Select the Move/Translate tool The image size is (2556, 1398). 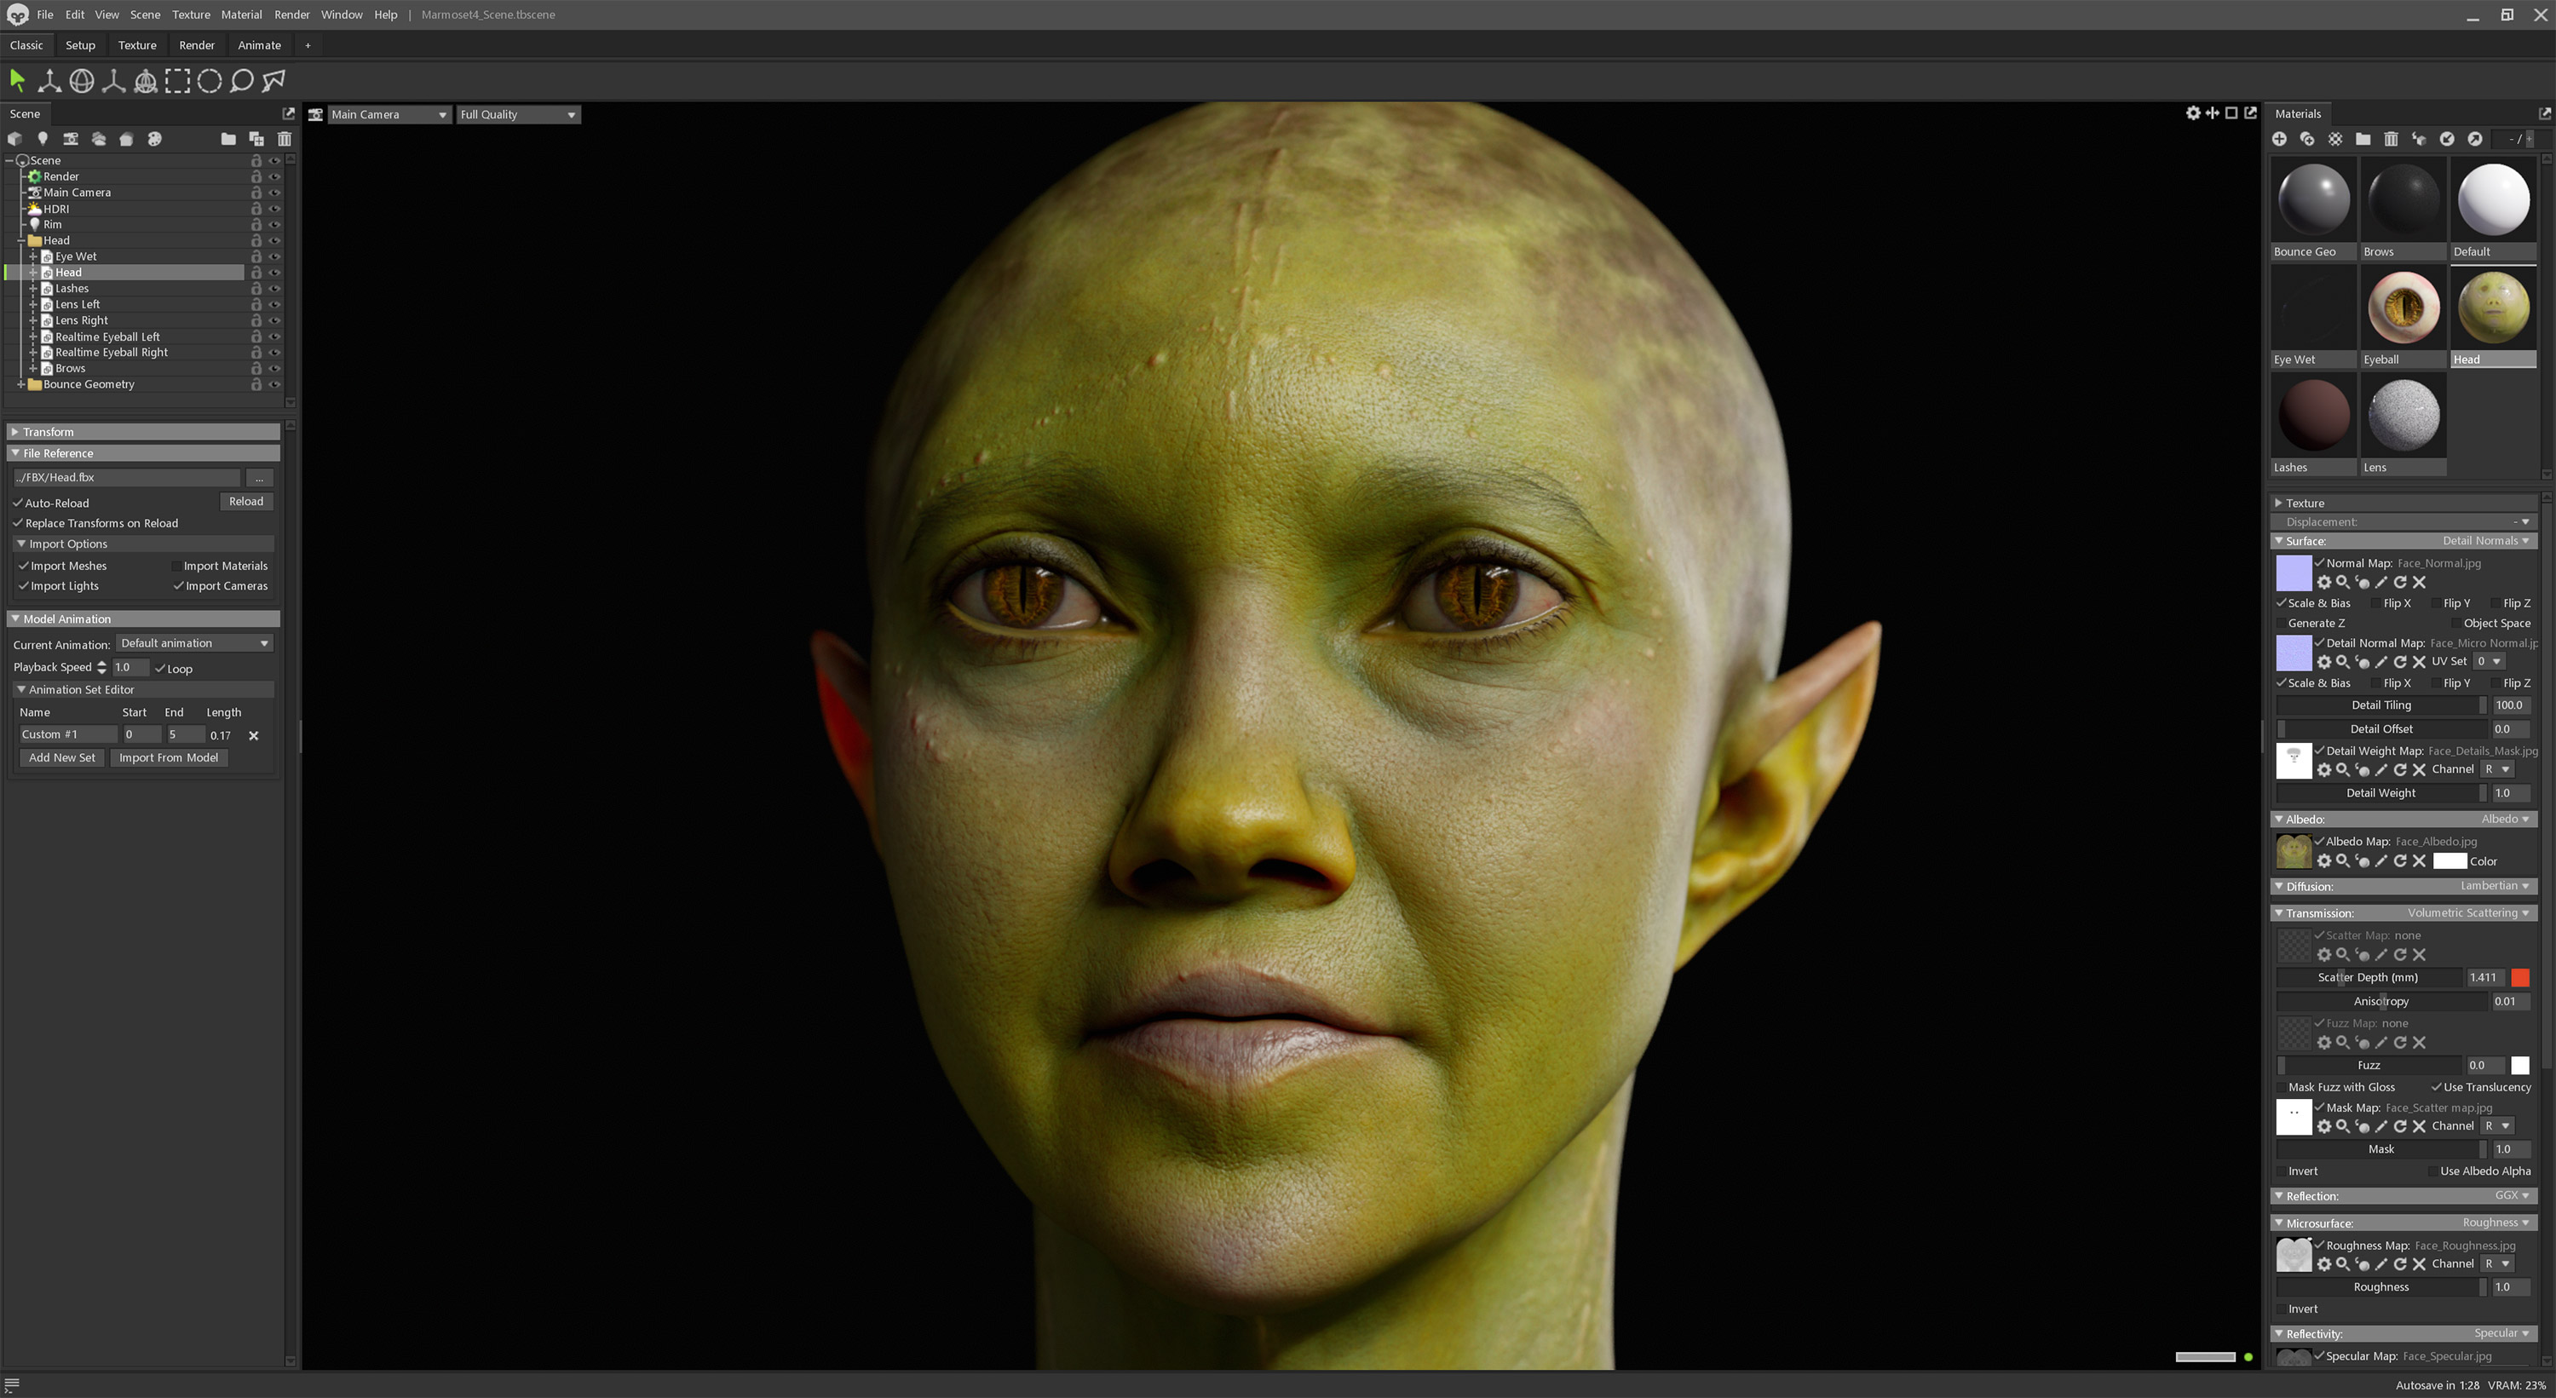click(x=49, y=82)
